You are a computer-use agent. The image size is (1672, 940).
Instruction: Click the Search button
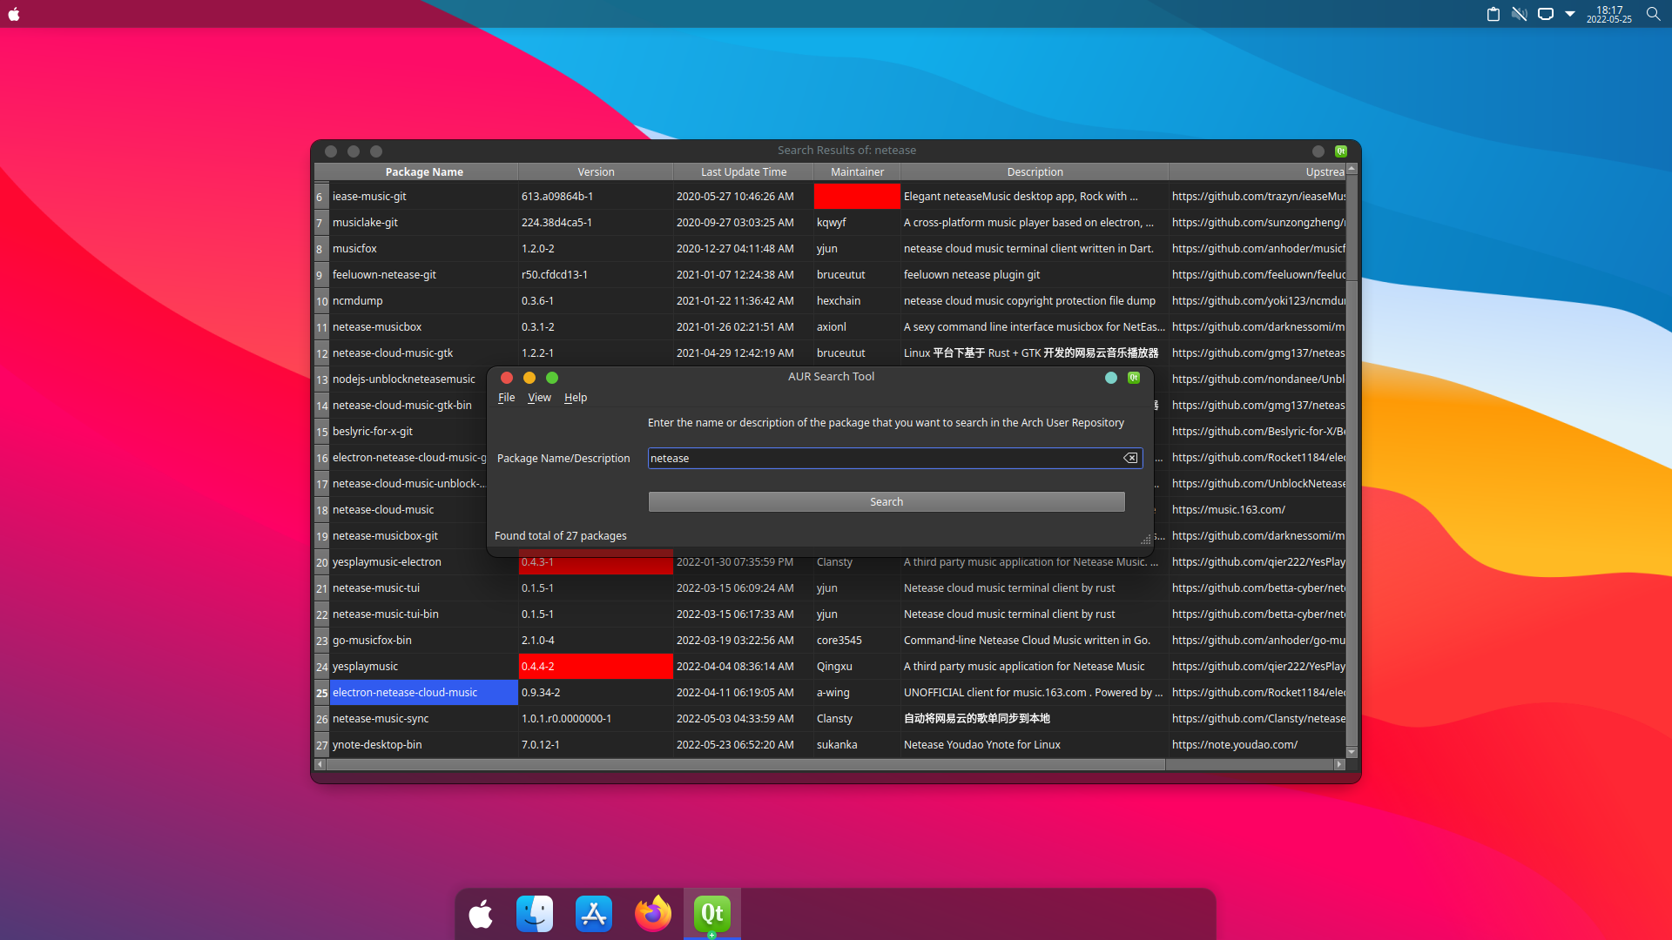click(887, 502)
